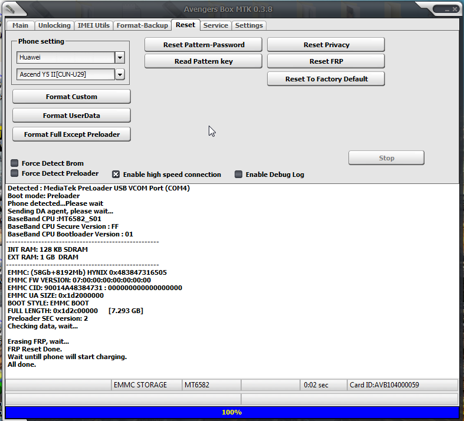464x421 pixels.
Task: Click the 'EMMC FW VERSION' log line
Action: pos(79,280)
